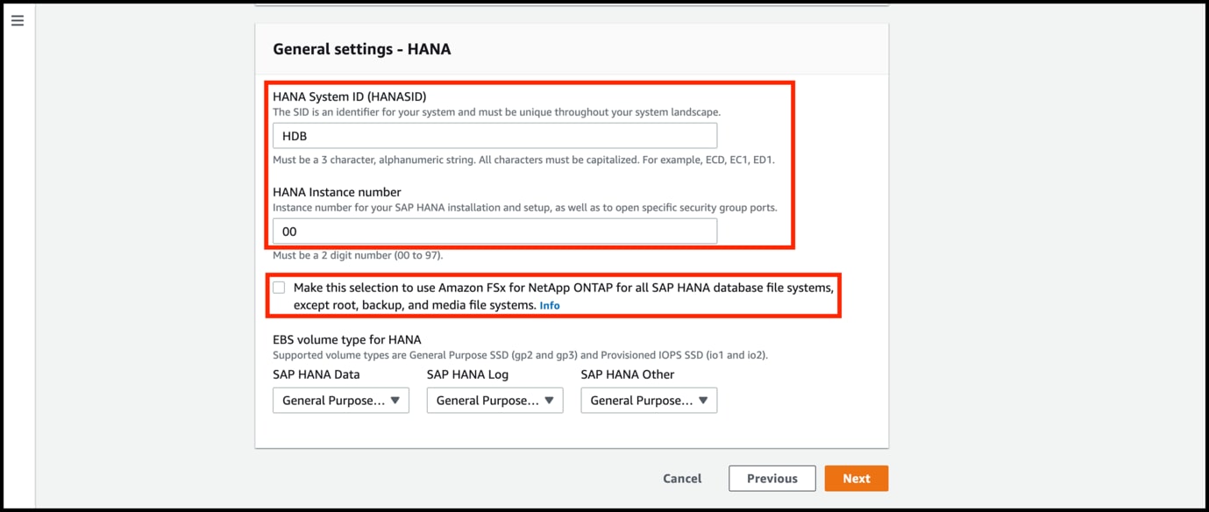
Task: Expand the SAP HANA Other volume dropdown
Action: 649,401
